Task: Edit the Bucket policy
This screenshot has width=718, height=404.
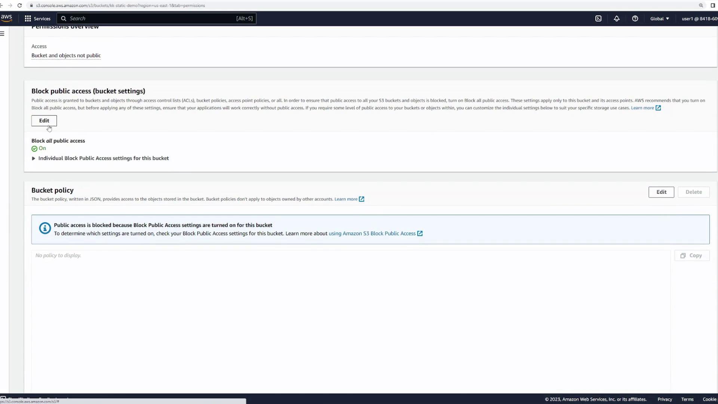Action: [661, 192]
